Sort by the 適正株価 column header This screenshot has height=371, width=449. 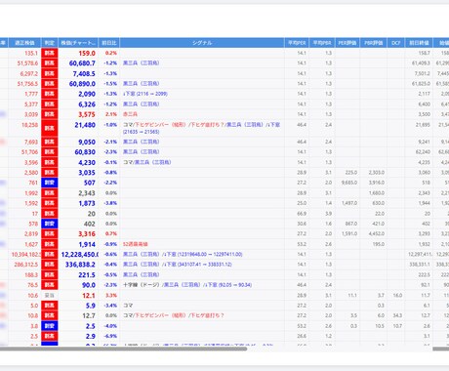(24, 43)
